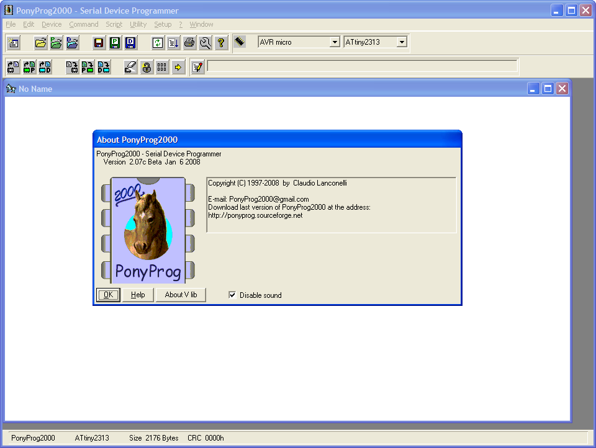
Task: Click 'CRC 0000h' in the status bar
Action: click(x=205, y=437)
